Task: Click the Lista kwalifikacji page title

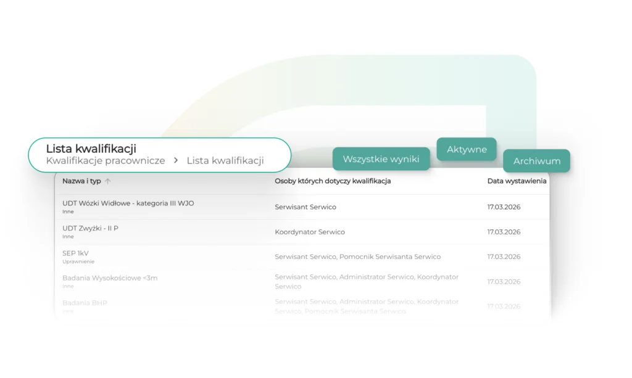Action: 91,149
